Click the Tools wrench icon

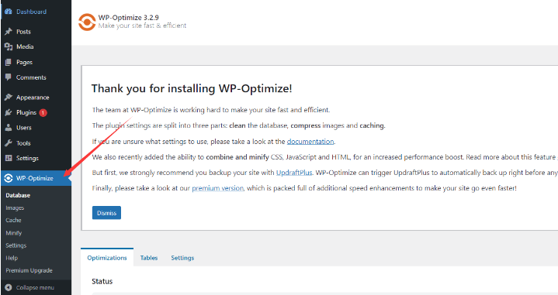[9, 143]
